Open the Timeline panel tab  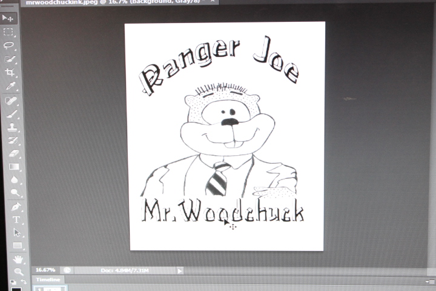point(47,279)
